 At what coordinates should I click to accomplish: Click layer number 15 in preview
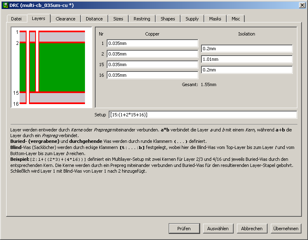point(16,93)
